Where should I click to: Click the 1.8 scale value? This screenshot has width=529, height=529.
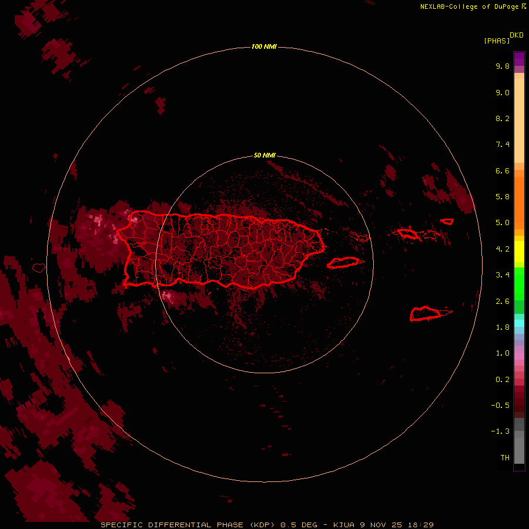point(503,327)
